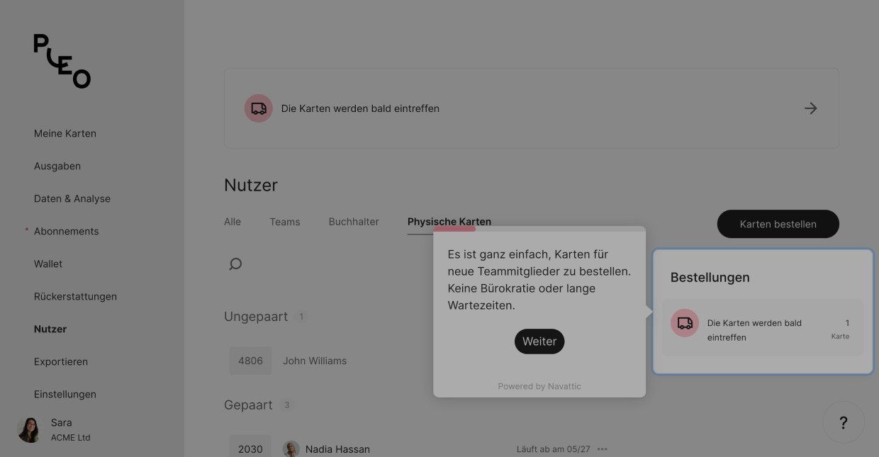
Task: Switch to the Teams tab
Action: [285, 222]
